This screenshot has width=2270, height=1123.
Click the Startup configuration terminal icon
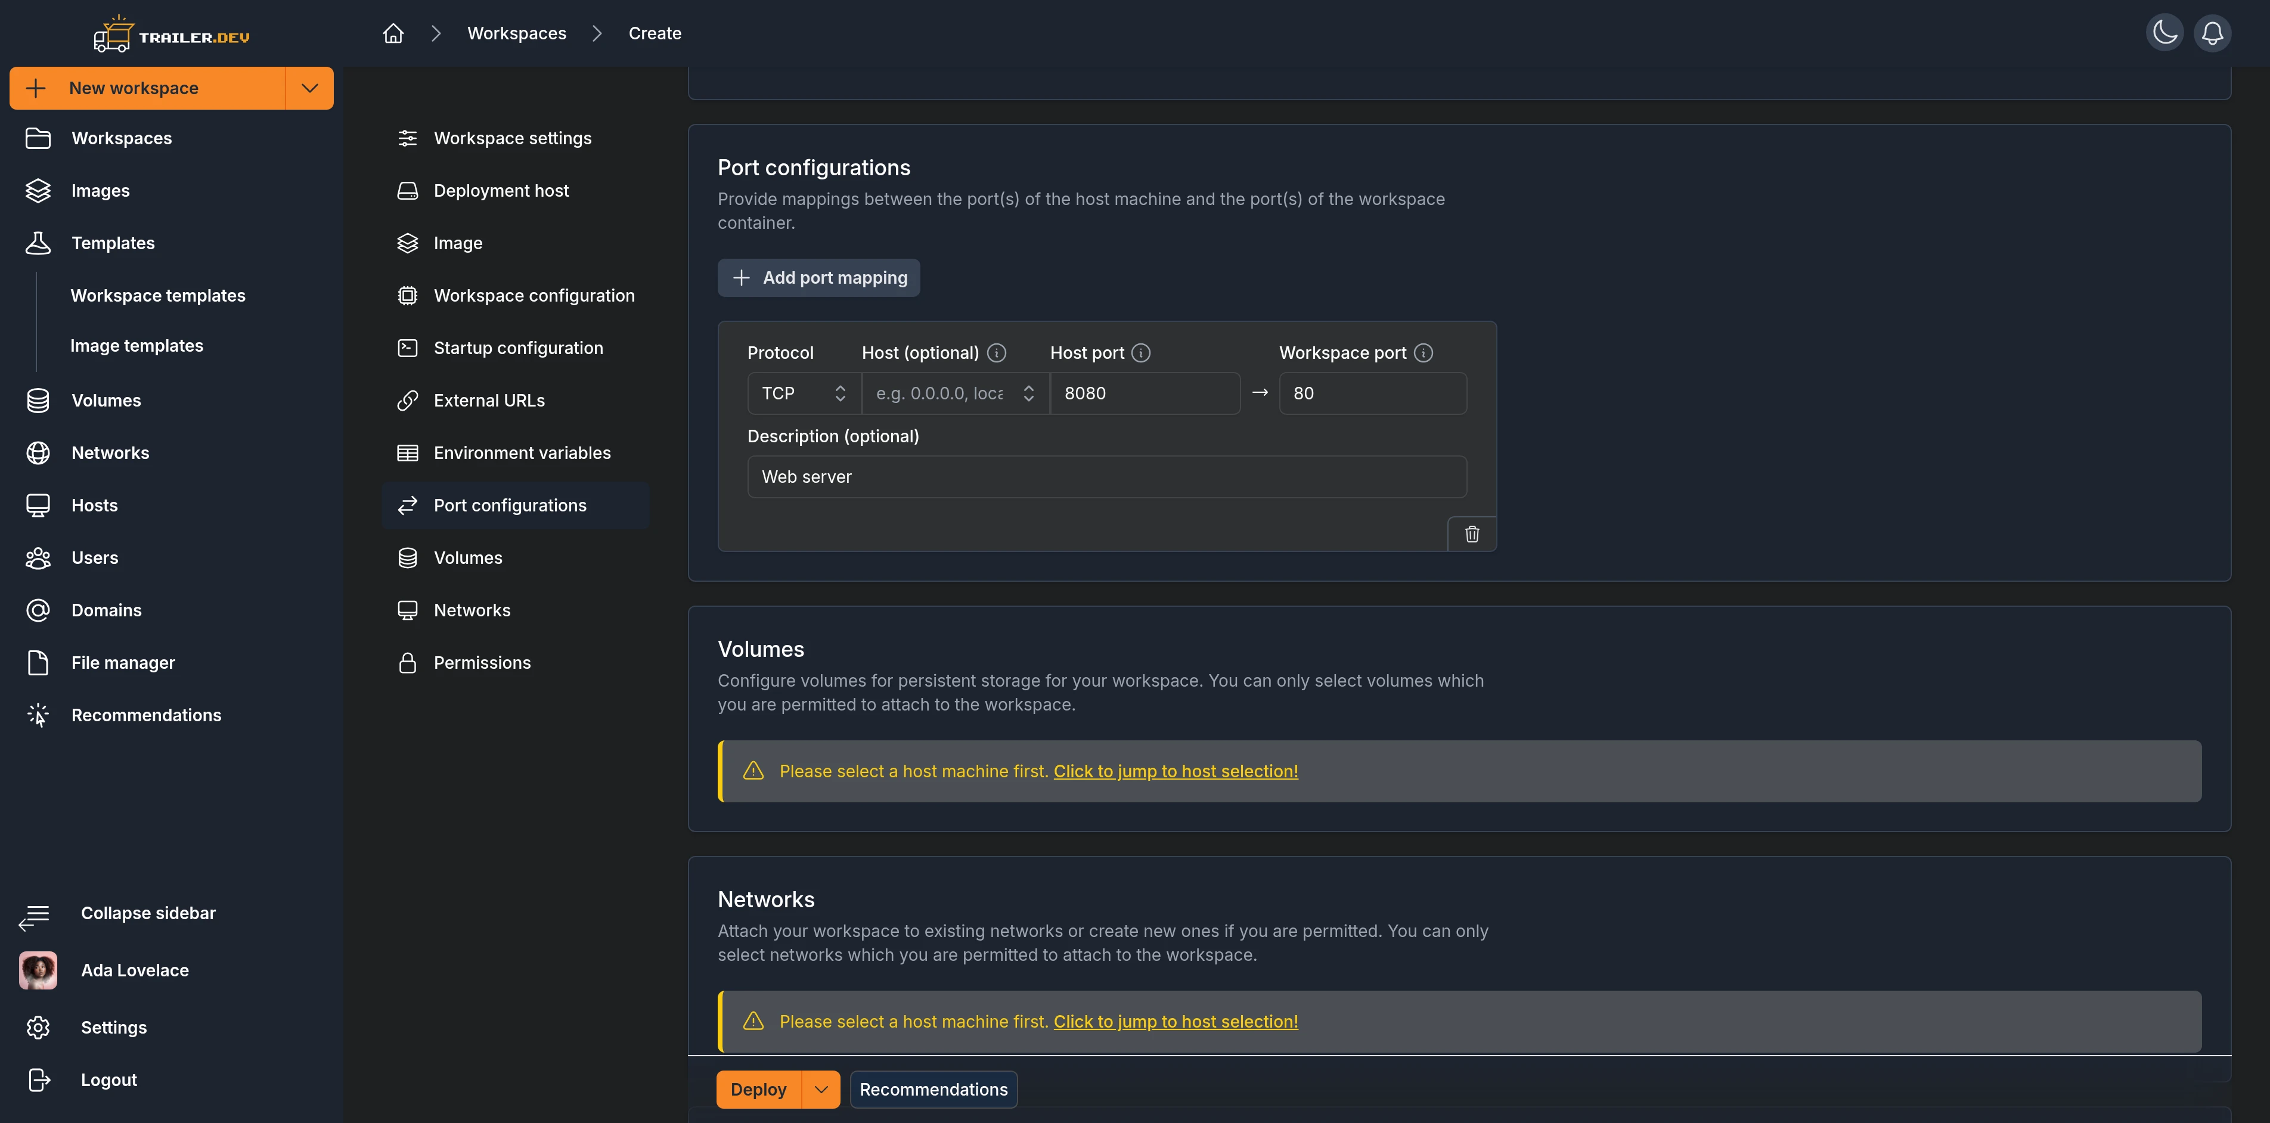407,348
